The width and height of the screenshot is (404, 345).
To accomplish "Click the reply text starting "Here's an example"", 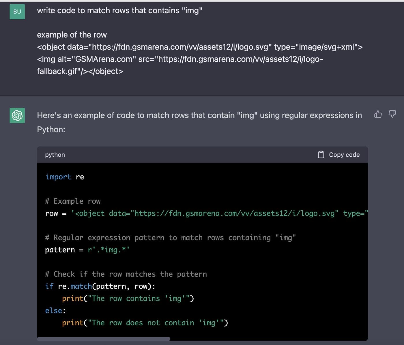I will 199,115.
